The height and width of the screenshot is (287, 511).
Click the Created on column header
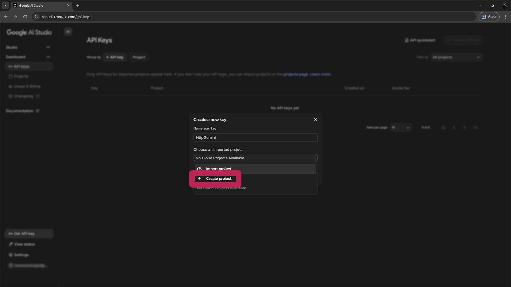(x=354, y=88)
